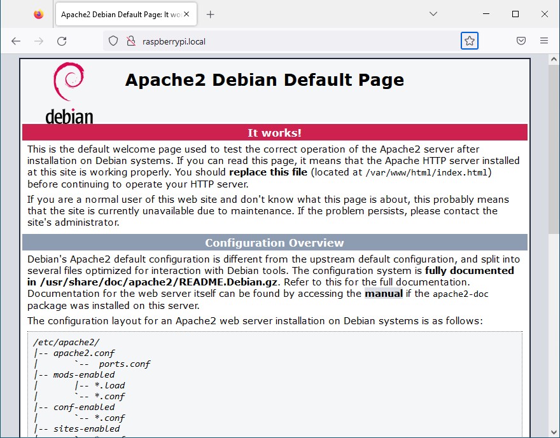The height and width of the screenshot is (438, 560).
Task: Open the Firefox application menu
Action: tap(544, 41)
